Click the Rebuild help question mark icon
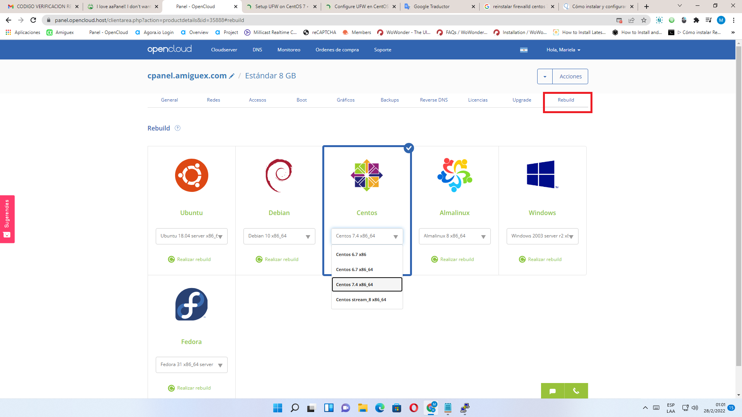This screenshot has height=417, width=742. tap(177, 128)
